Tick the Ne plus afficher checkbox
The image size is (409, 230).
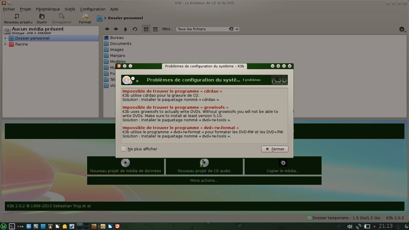tap(123, 149)
